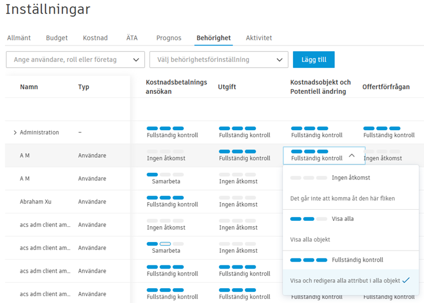This screenshot has height=303, width=424.
Task: Open the Prognos tab
Action: point(169,38)
